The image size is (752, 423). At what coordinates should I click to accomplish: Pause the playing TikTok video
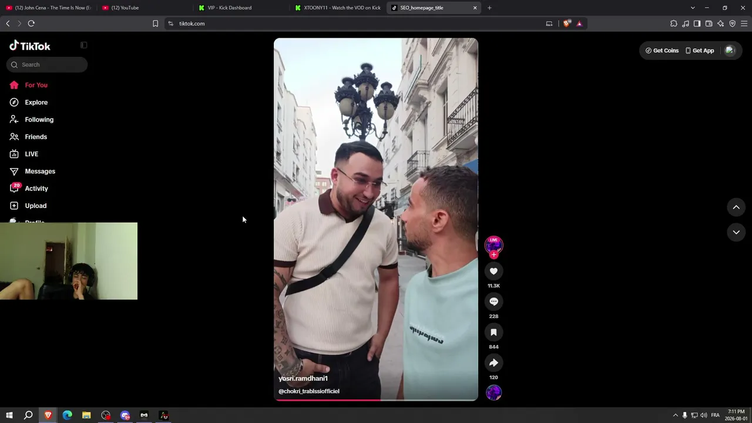[x=376, y=219]
